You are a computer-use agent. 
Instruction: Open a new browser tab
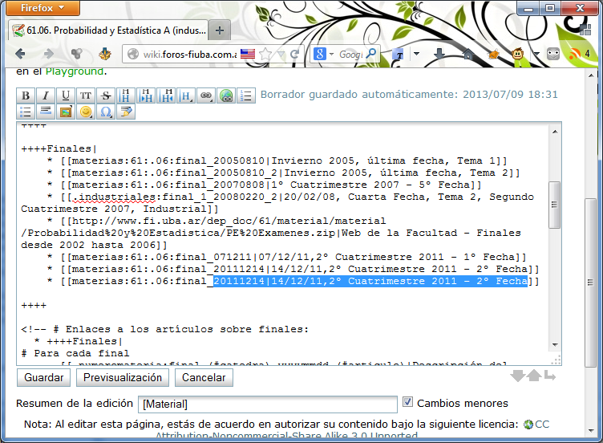pos(220,30)
